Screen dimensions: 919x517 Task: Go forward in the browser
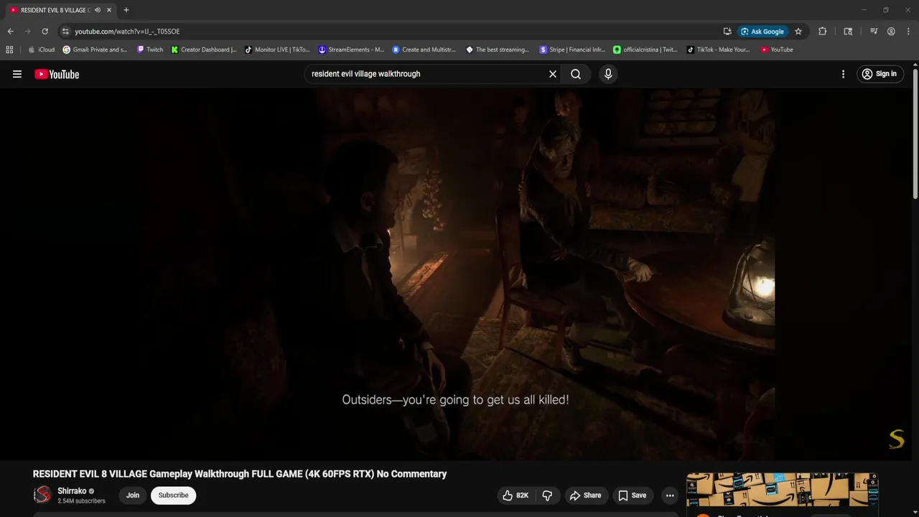[27, 32]
